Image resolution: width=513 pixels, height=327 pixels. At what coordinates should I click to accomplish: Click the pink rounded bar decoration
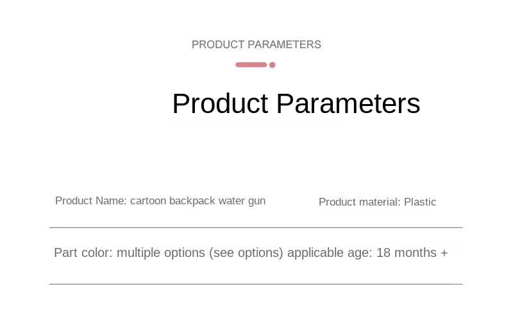pos(251,64)
